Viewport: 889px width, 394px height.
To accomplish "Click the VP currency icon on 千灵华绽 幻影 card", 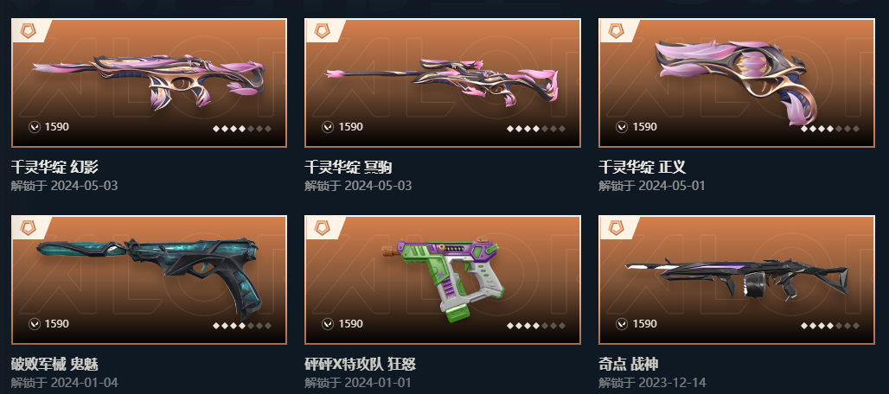I will point(34,127).
